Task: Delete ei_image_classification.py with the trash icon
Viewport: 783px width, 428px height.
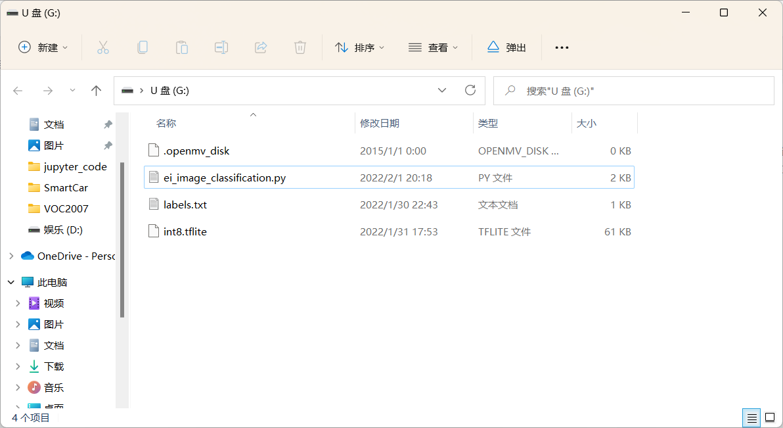Action: tap(300, 47)
